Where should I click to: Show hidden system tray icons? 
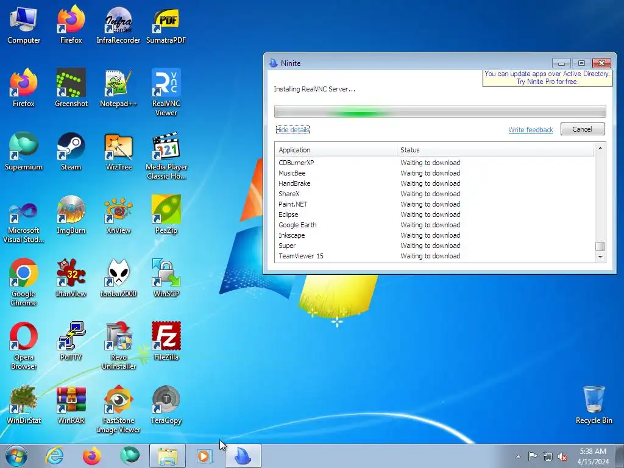coord(518,456)
